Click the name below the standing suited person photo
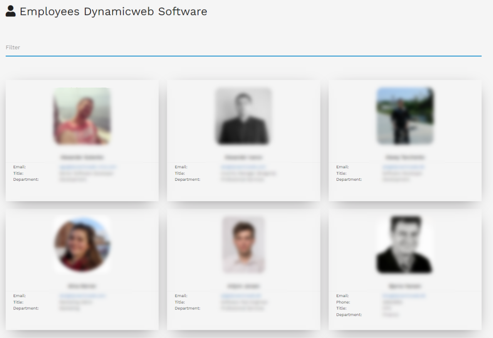This screenshot has height=338, width=493. 243,157
